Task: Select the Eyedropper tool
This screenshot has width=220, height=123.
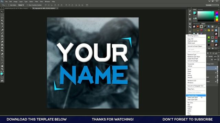Action: pyautogui.click(x=2, y=27)
